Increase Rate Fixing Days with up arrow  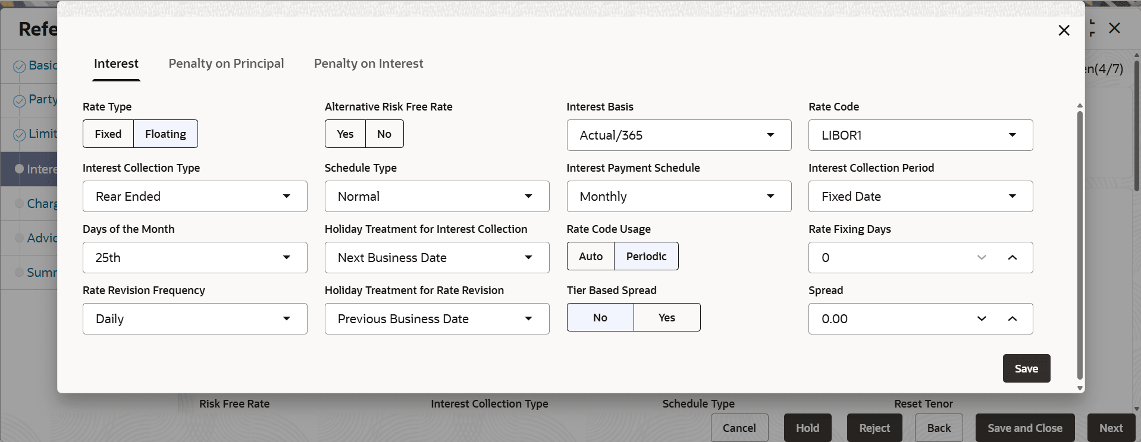click(x=1012, y=258)
